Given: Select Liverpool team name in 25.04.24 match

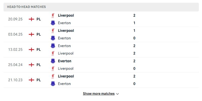Looking at the screenshot, I should pyautogui.click(x=66, y=68).
